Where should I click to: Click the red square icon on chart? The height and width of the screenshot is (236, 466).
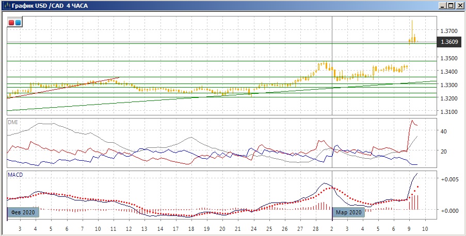point(11,22)
